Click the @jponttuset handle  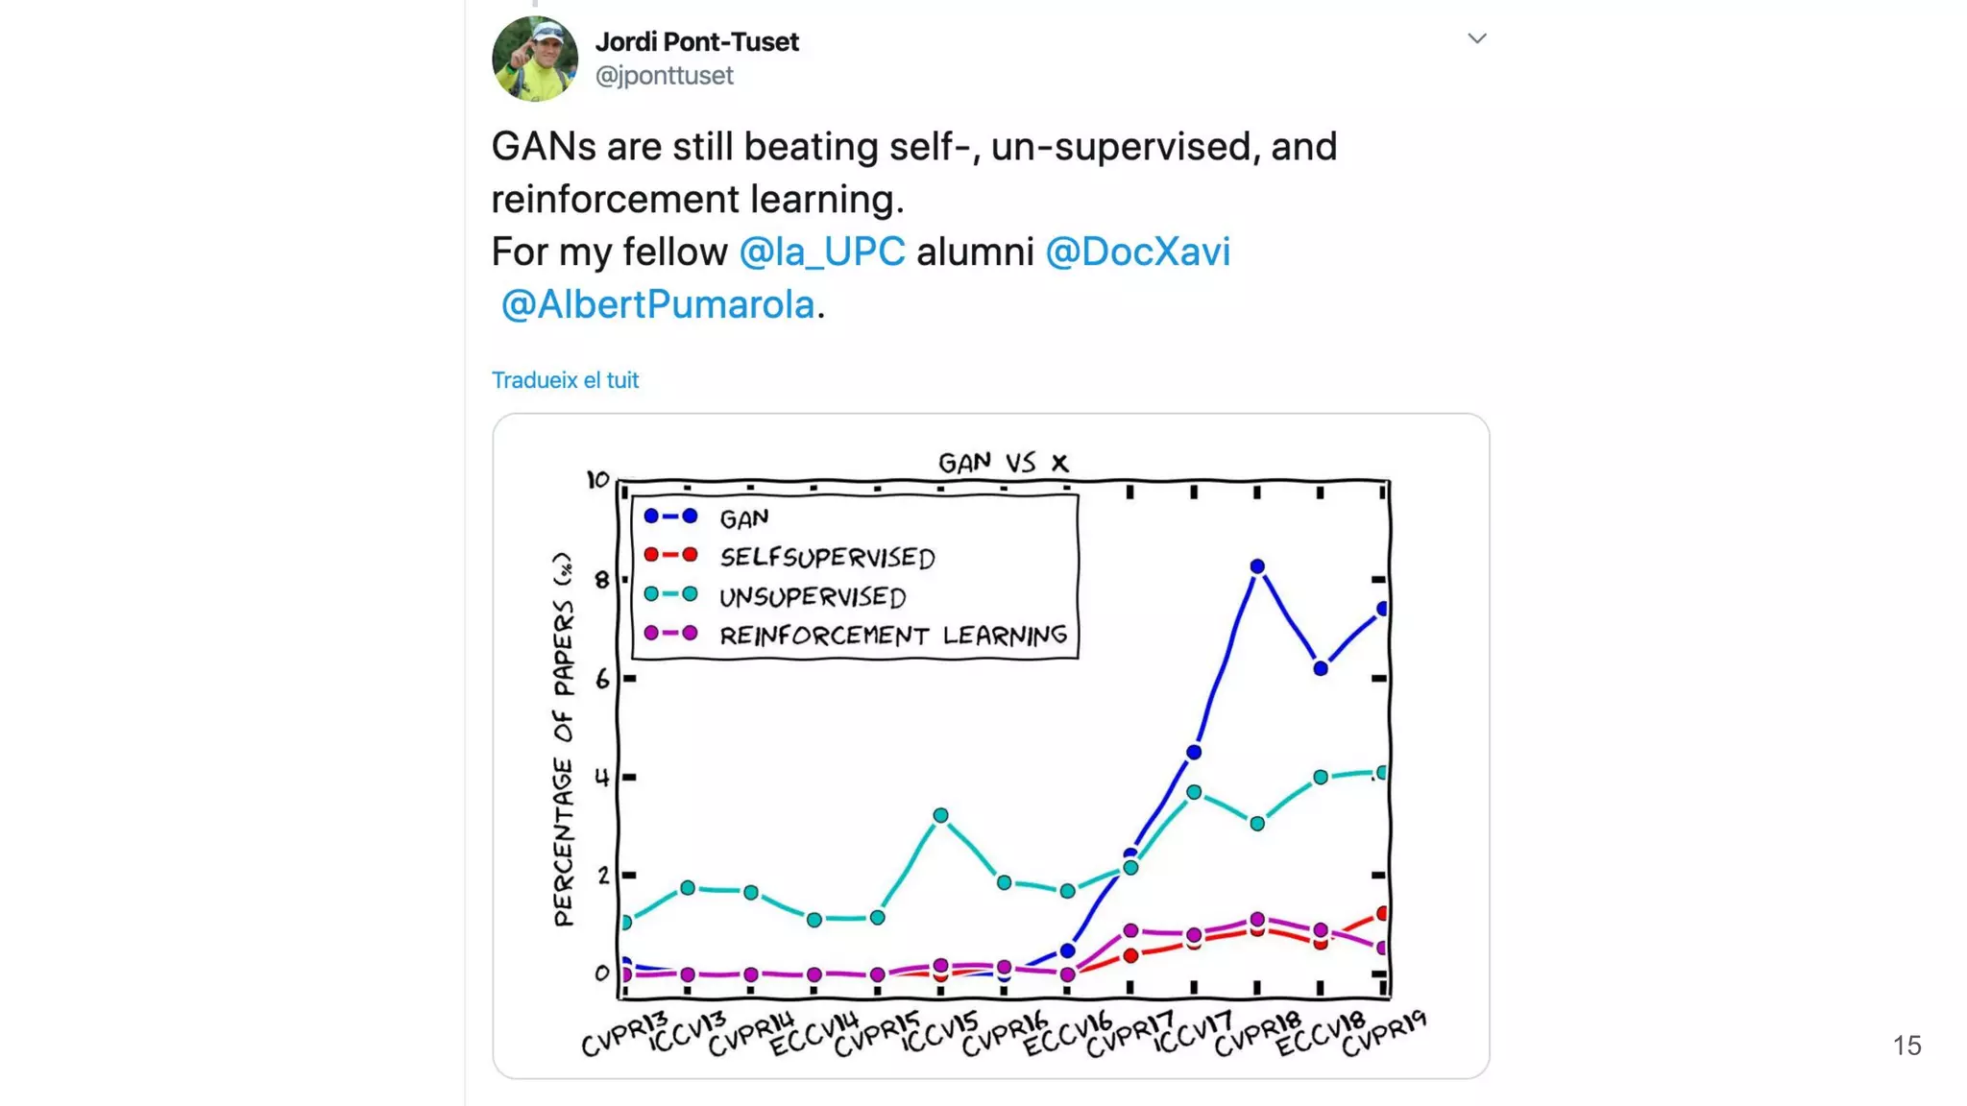(664, 75)
